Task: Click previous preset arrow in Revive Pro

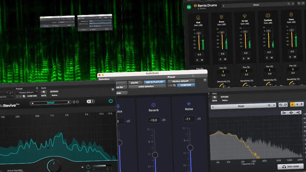Action: pyautogui.click(x=32, y=103)
